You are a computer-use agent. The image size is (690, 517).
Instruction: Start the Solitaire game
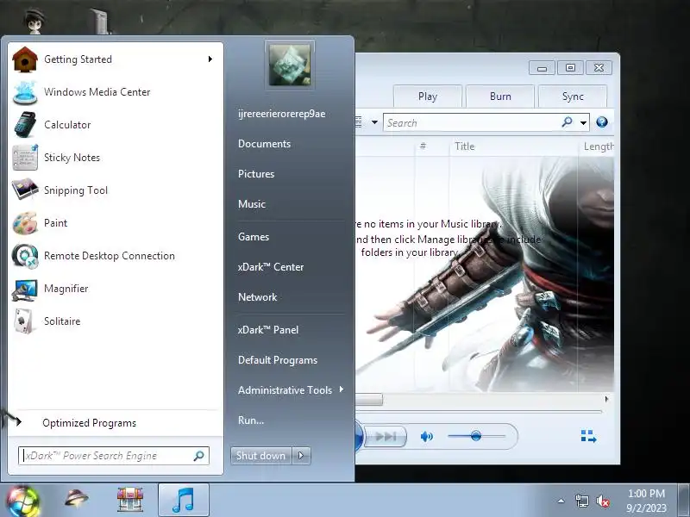tap(115, 321)
